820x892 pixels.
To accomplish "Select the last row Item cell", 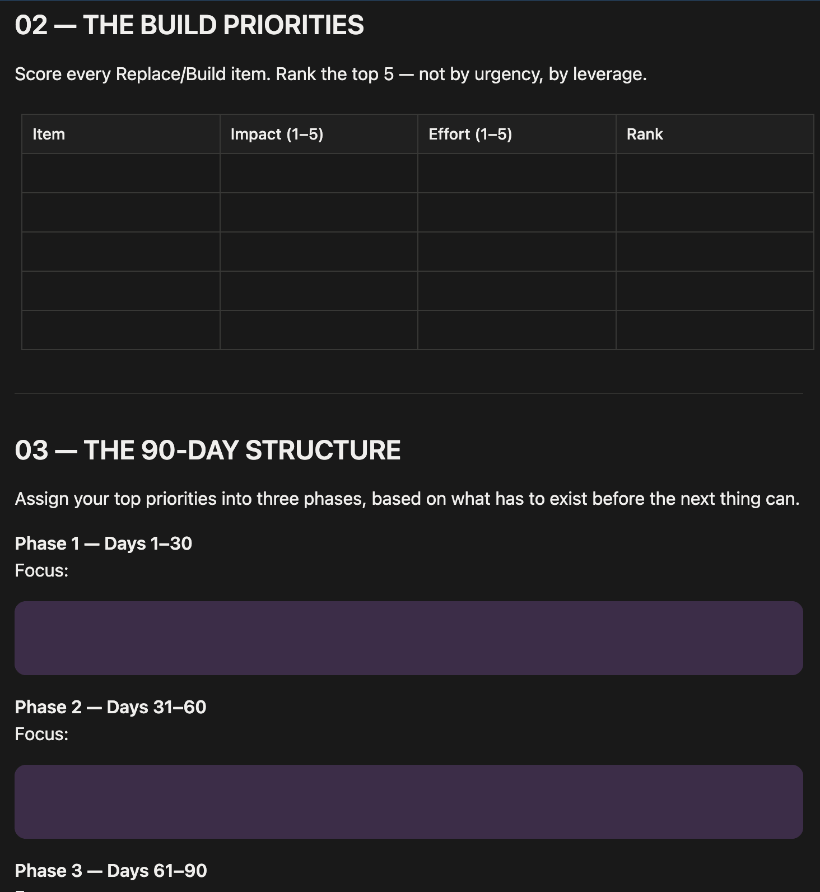I will pos(121,330).
